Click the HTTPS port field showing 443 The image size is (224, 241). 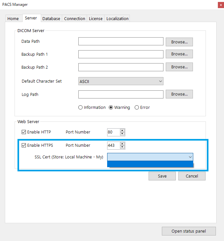pyautogui.click(x=114, y=145)
